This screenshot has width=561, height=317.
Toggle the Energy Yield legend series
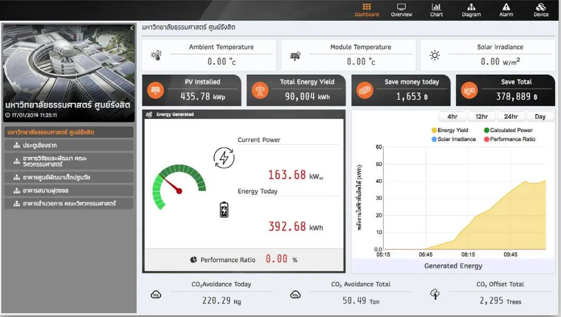(450, 130)
